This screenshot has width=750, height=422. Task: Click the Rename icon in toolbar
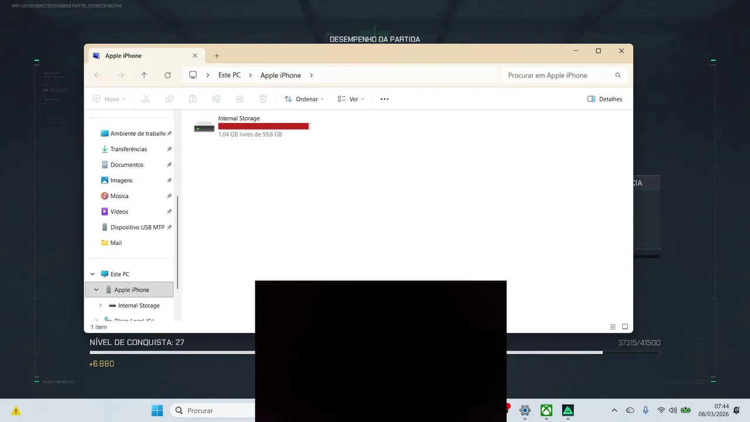(216, 99)
